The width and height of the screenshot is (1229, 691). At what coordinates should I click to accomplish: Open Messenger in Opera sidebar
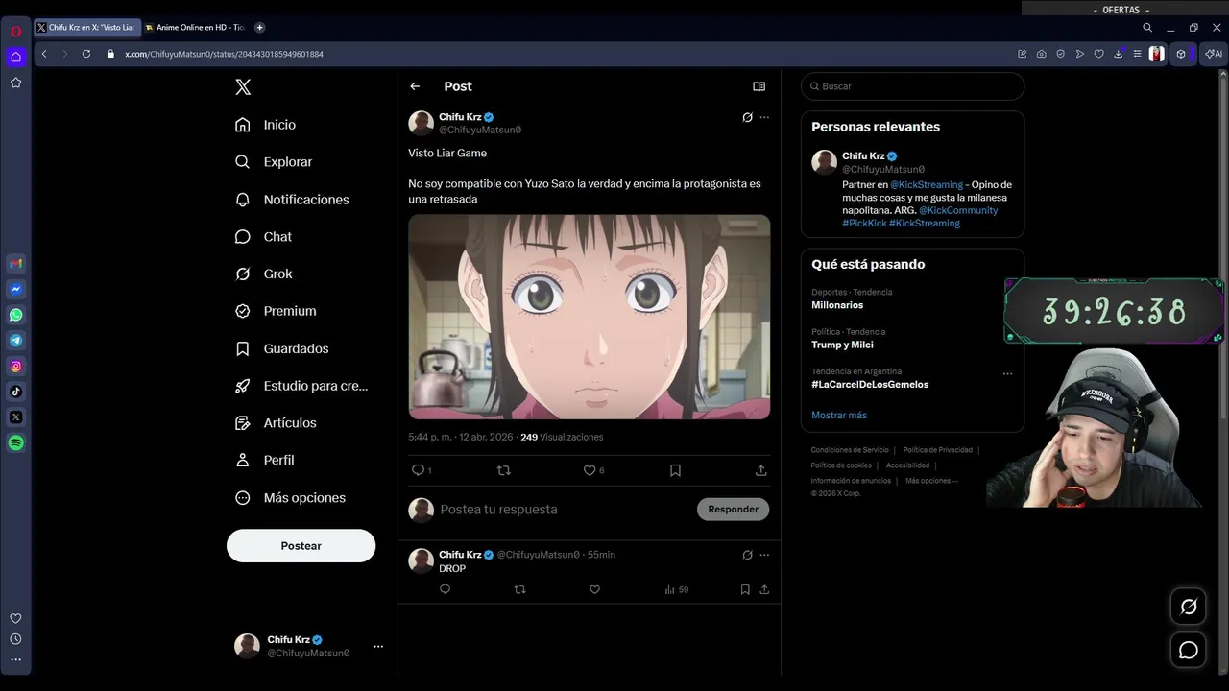click(16, 289)
